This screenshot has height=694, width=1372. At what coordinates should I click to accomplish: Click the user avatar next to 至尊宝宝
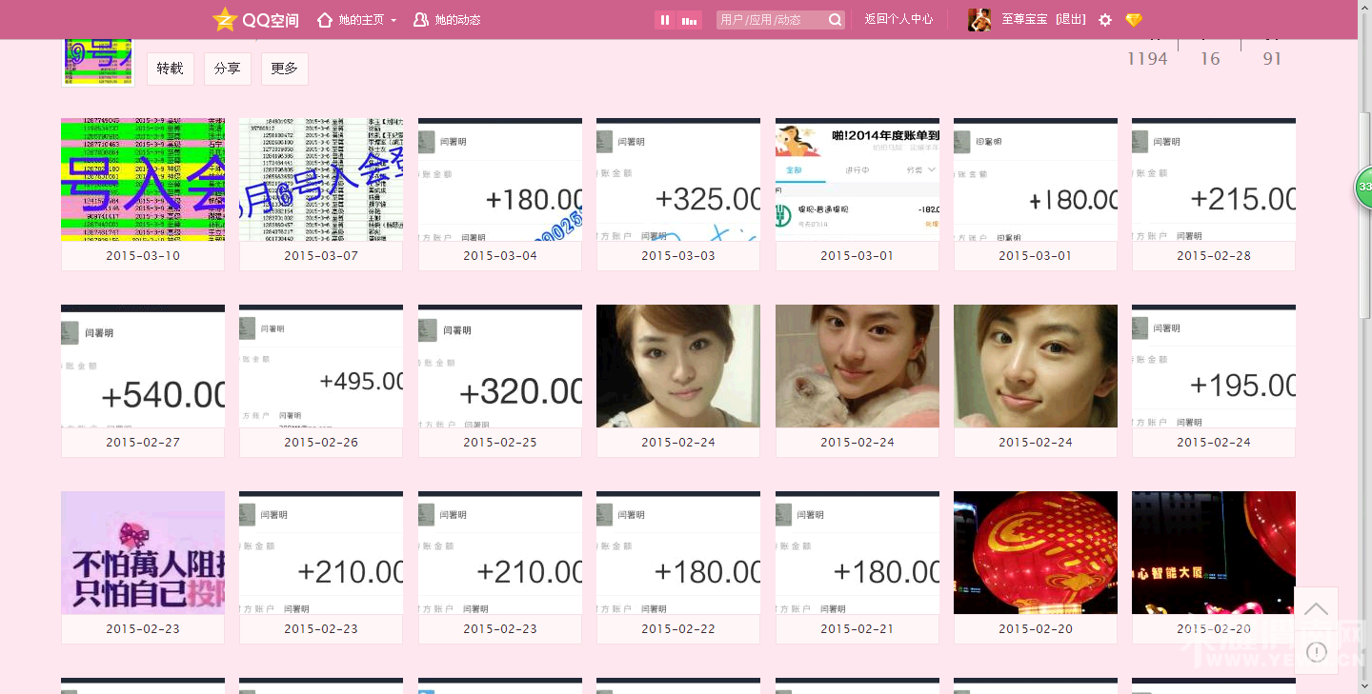point(978,19)
